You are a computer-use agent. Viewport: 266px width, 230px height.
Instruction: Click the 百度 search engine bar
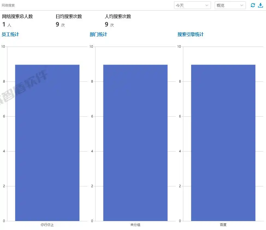point(223,143)
